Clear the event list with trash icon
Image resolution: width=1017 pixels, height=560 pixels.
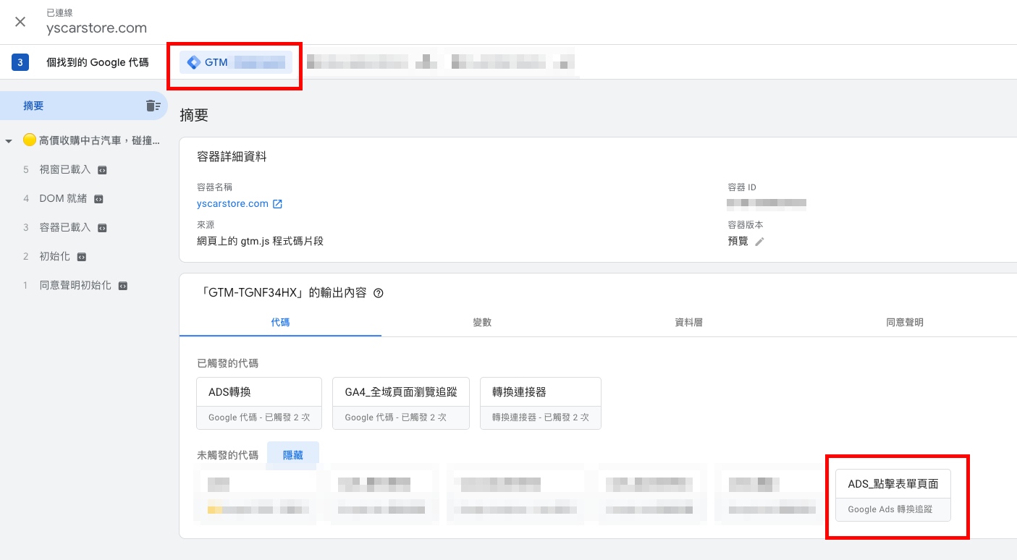coord(153,106)
